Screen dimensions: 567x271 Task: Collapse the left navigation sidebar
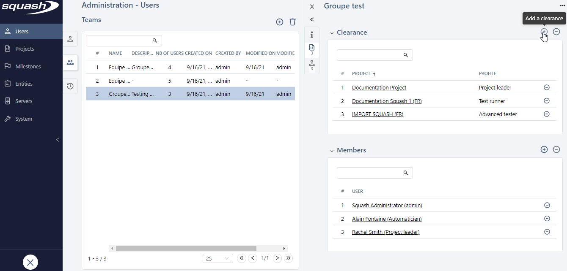pyautogui.click(x=58, y=140)
